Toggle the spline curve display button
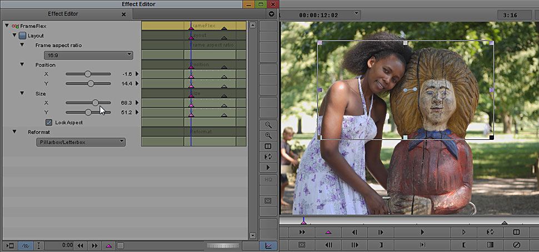Image resolution: width=539 pixels, height=252 pixels. [x=26, y=245]
